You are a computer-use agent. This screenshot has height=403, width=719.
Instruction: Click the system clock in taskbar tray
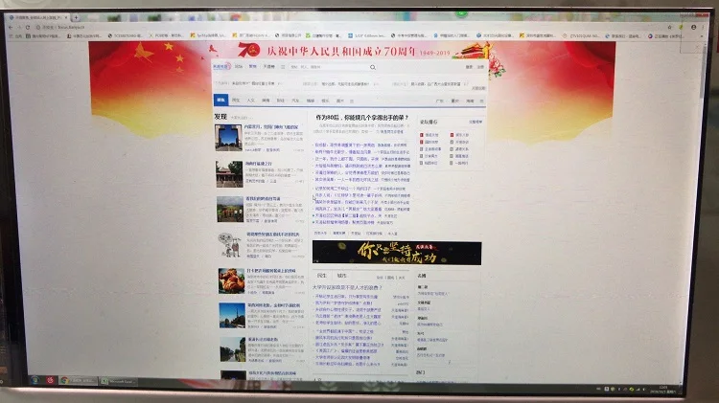[x=663, y=390]
